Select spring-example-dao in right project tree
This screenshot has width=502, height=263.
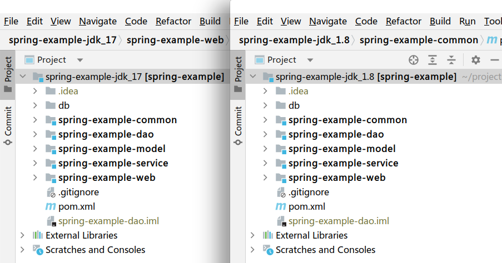(336, 134)
